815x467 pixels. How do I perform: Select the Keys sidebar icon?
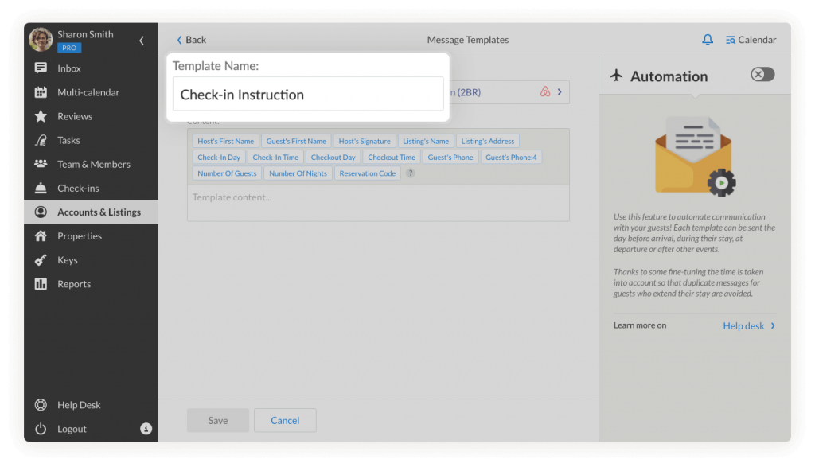[40, 259]
